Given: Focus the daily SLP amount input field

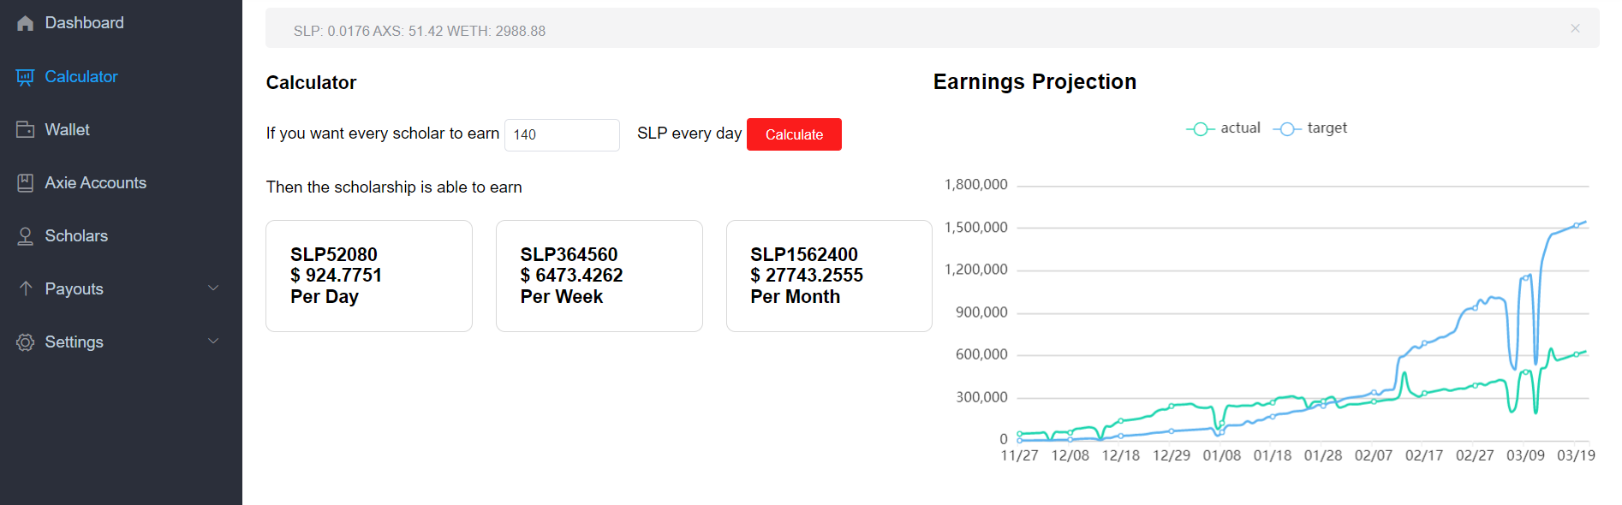Looking at the screenshot, I should click(x=562, y=135).
